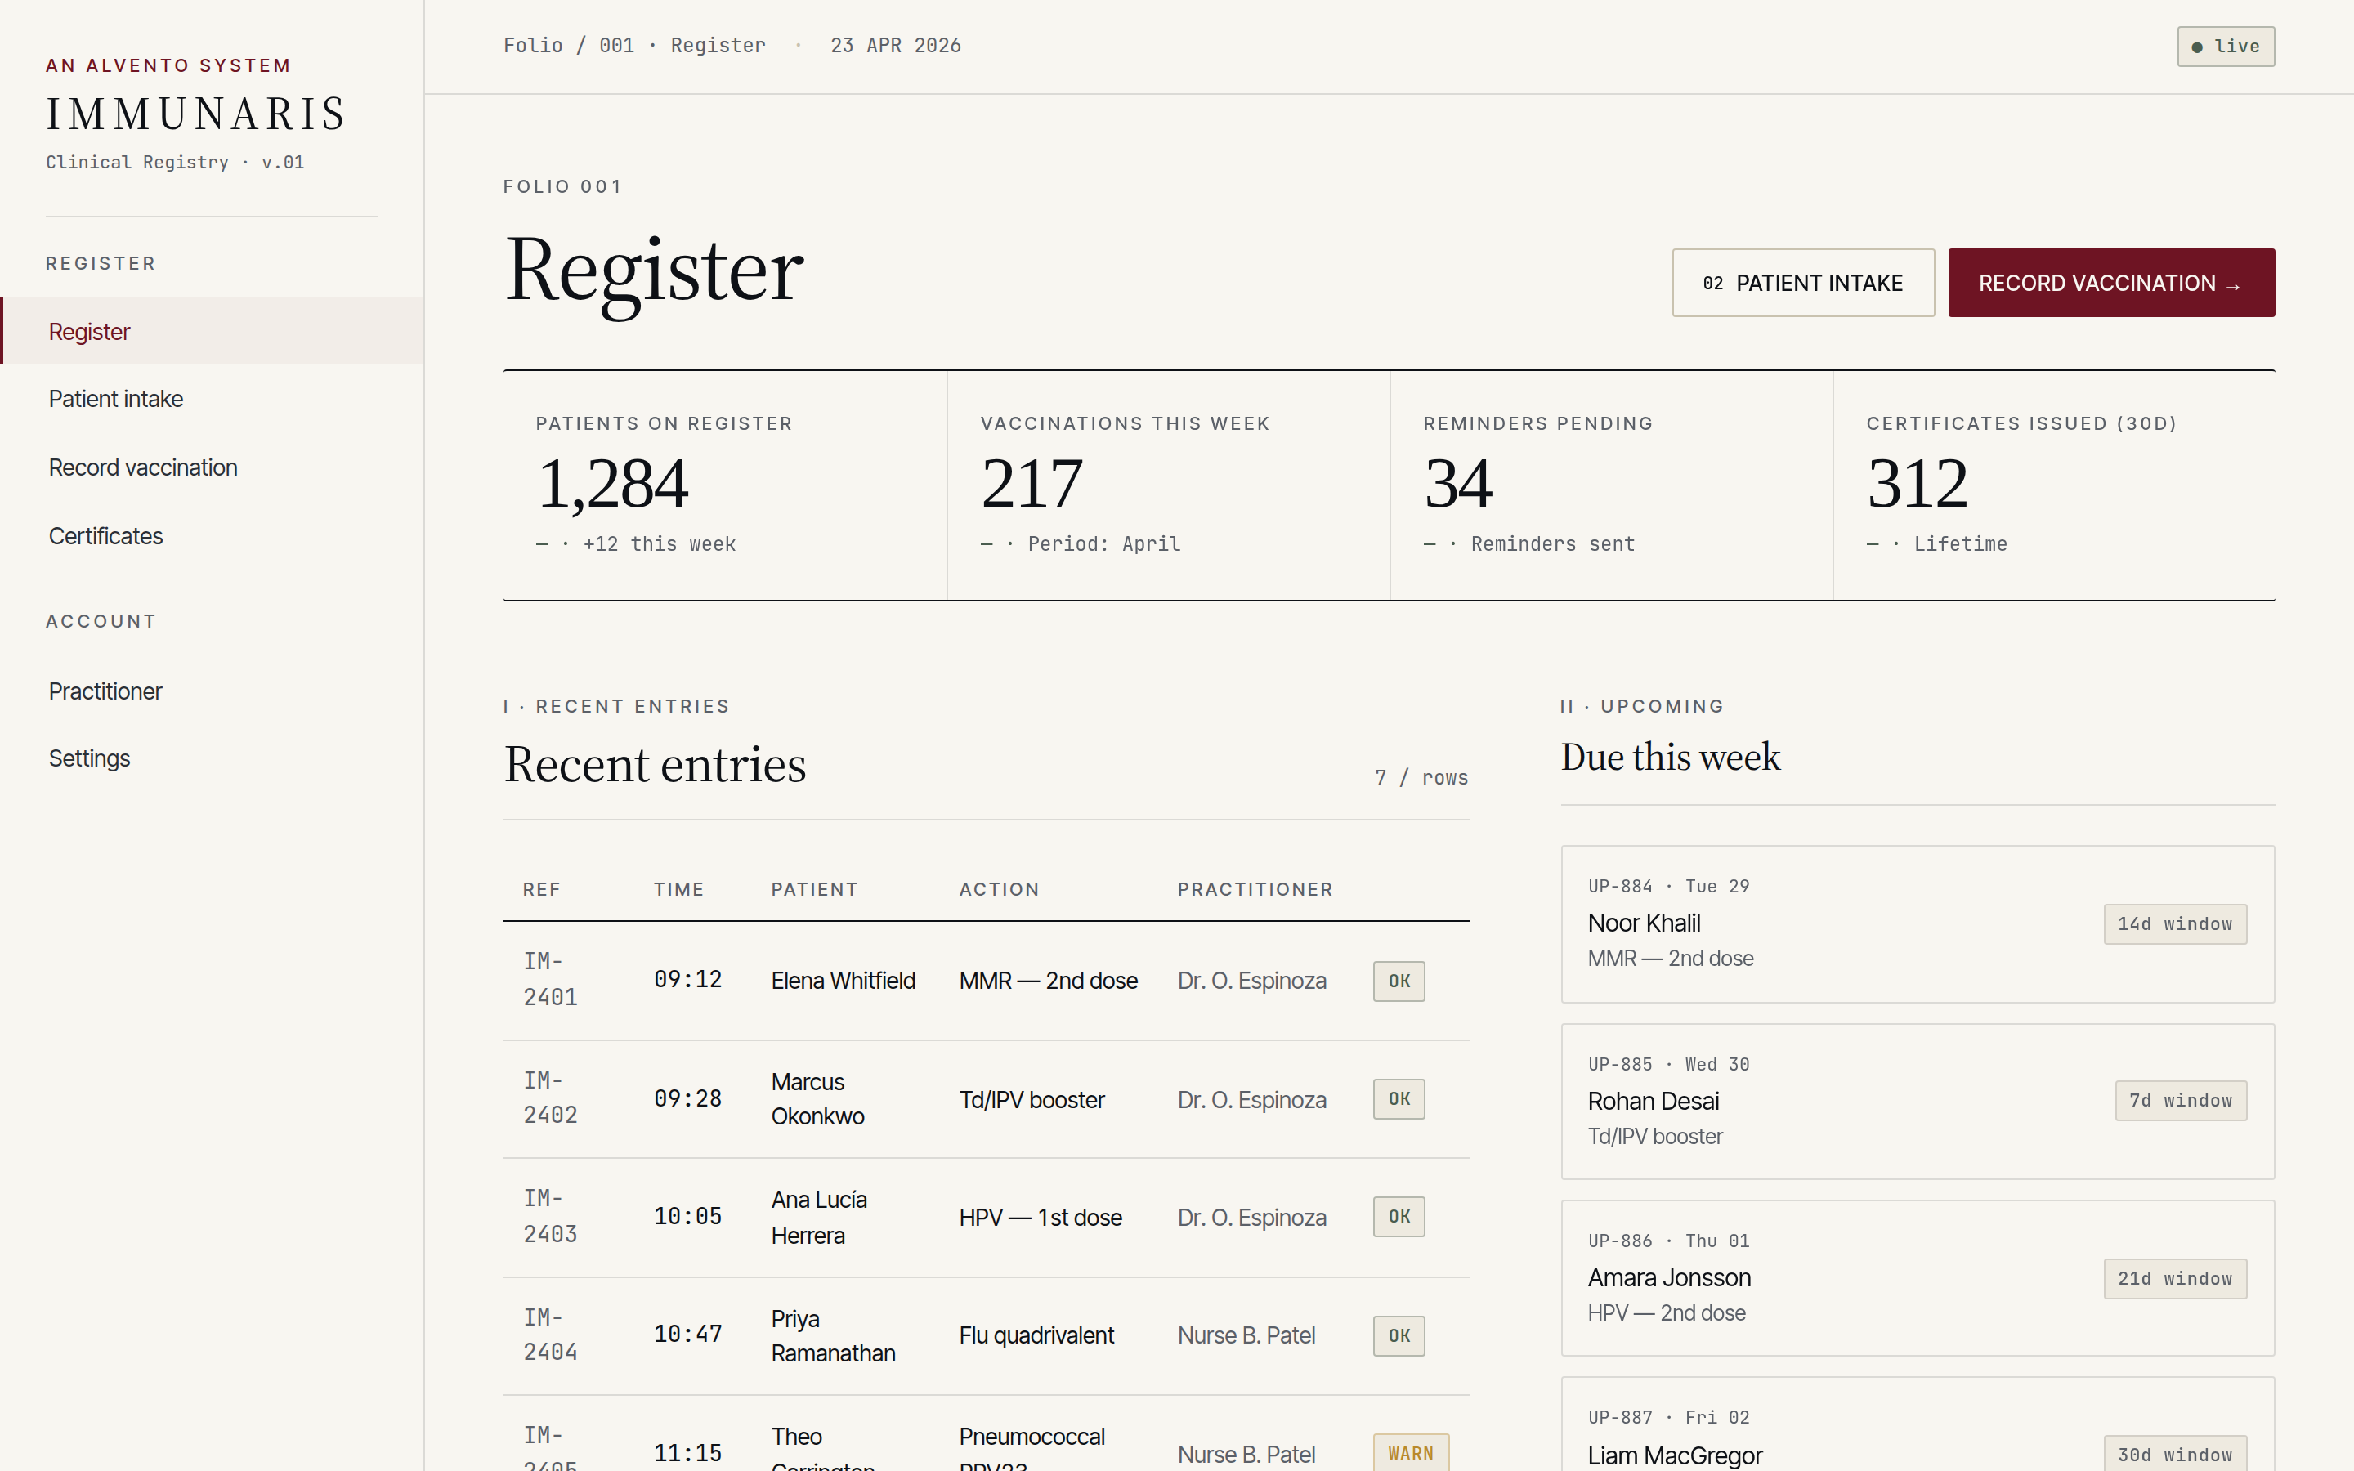Toggle the WARN status on Theo Carrington's entry

[x=1412, y=1452]
